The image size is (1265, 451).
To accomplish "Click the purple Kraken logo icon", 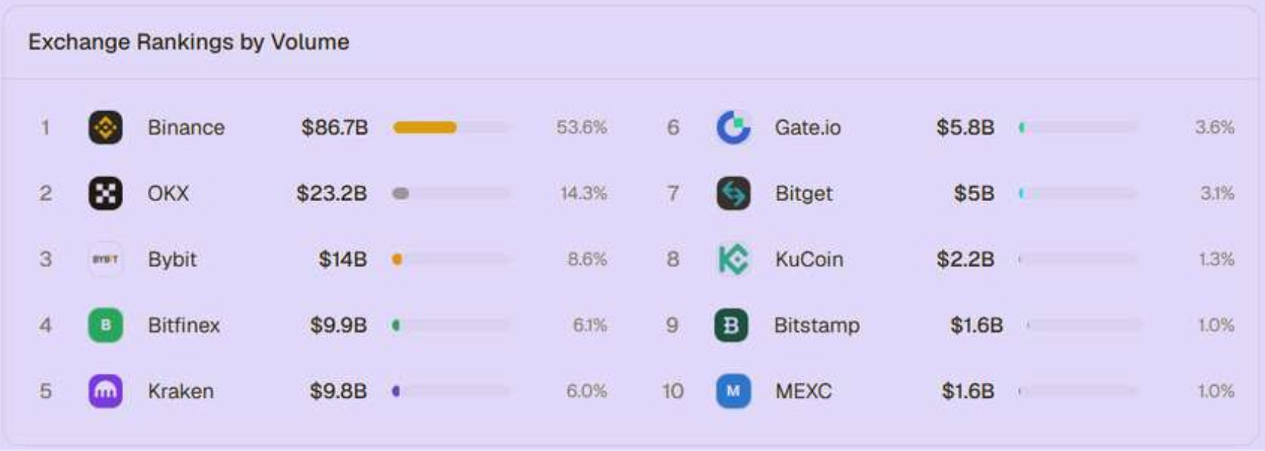I will 105,391.
